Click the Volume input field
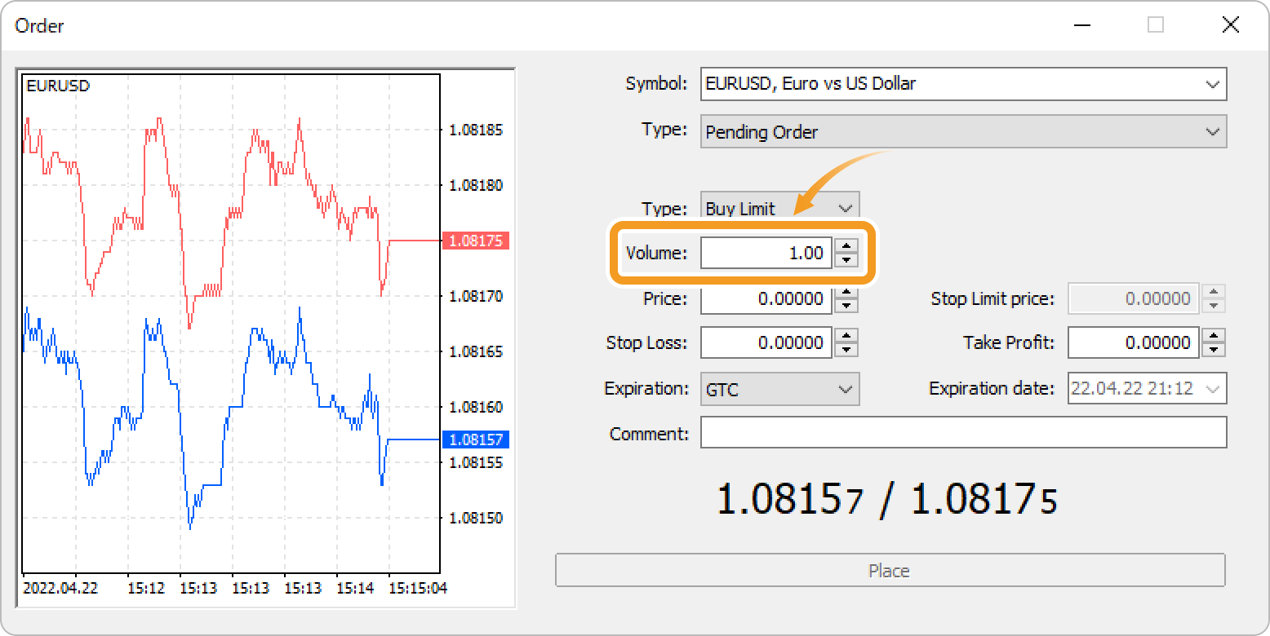Viewport: 1270px width, 636px height. 766,253
